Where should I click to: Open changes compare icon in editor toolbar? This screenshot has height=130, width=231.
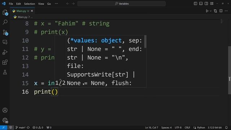pos(215,11)
